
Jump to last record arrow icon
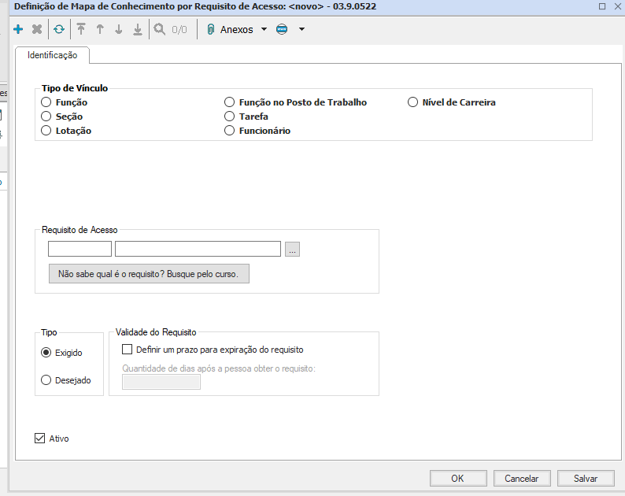click(138, 29)
